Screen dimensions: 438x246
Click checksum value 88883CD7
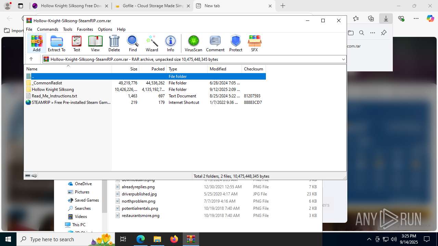pos(253,102)
